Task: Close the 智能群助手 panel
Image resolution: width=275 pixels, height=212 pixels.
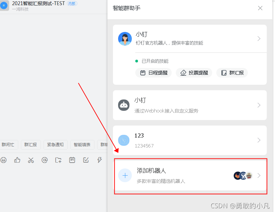Action: click(x=260, y=8)
